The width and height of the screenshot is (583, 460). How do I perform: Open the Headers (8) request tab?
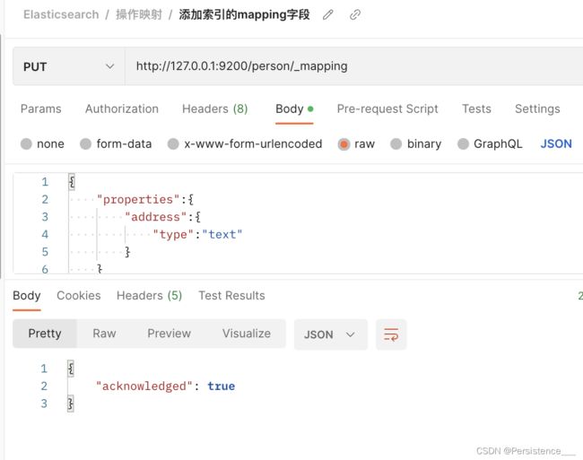[215, 108]
